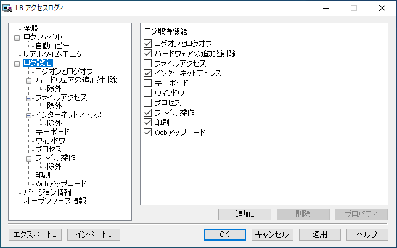Viewport: 397px width, 248px height.
Task: Click the 適用 button
Action: pyautogui.click(x=320, y=234)
